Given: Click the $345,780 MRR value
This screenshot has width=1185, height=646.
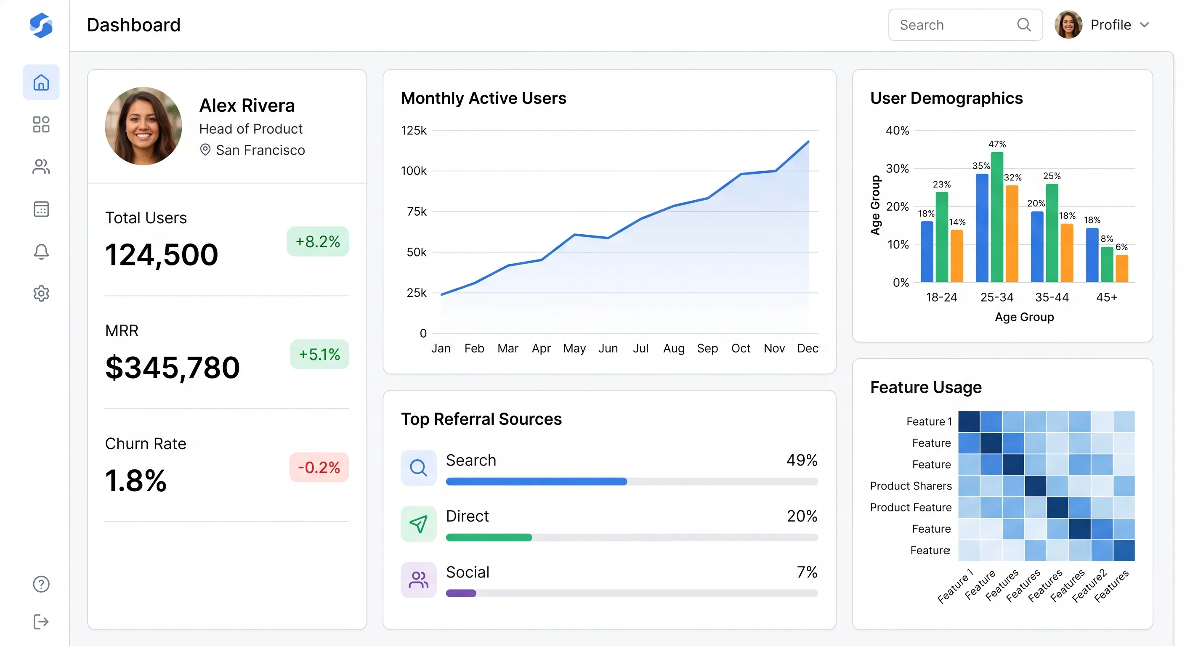Looking at the screenshot, I should 173,368.
